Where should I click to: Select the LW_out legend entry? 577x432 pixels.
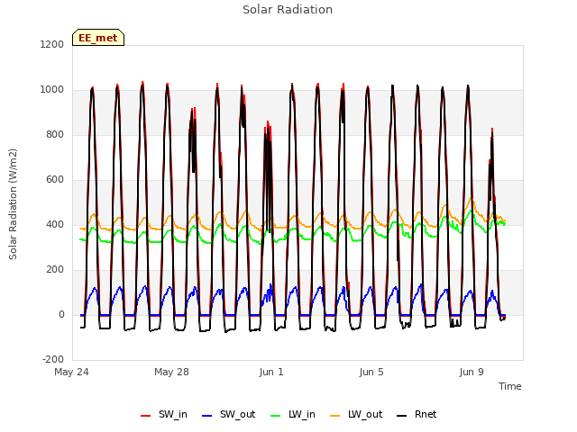pyautogui.click(x=356, y=415)
